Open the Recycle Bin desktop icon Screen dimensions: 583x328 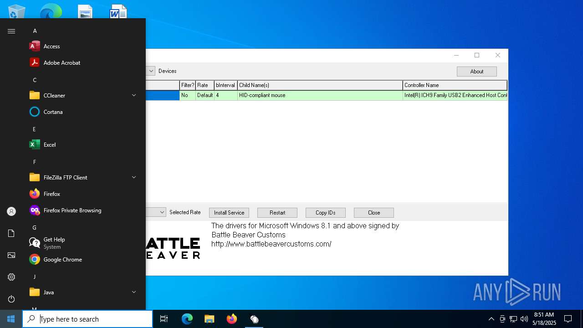17,11
